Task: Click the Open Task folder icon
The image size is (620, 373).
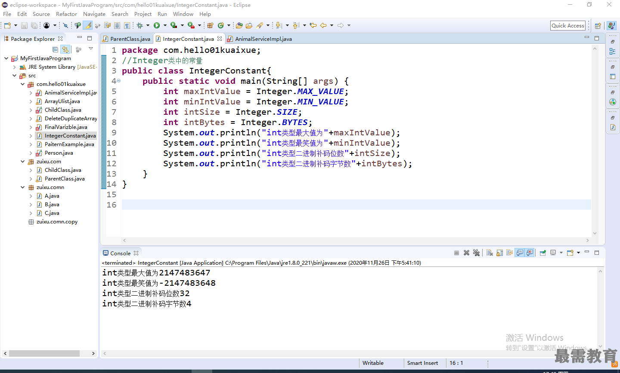Action: [249, 25]
